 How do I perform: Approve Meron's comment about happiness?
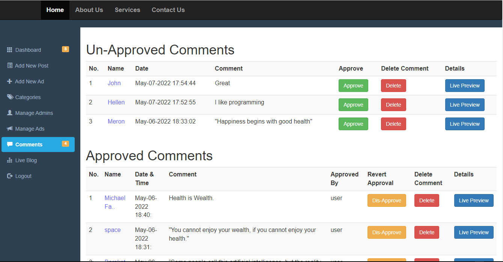point(353,124)
